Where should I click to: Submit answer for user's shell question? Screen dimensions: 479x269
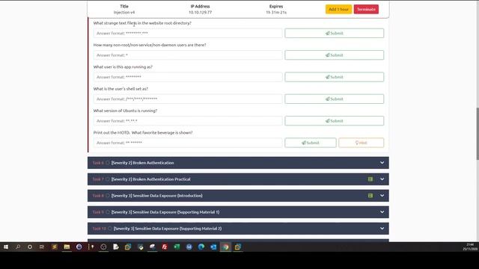coord(335,99)
